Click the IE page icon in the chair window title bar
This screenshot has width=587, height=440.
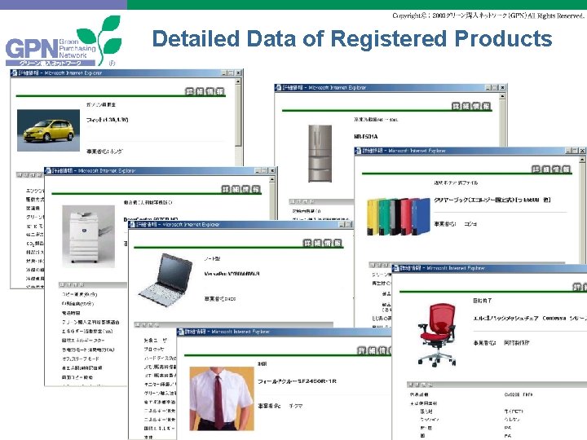coord(395,268)
